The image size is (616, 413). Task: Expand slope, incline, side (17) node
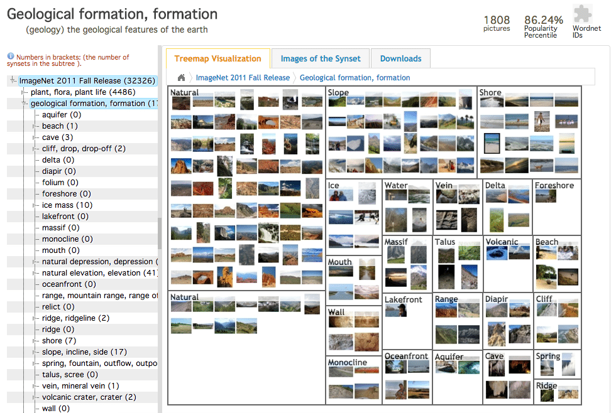(35, 352)
